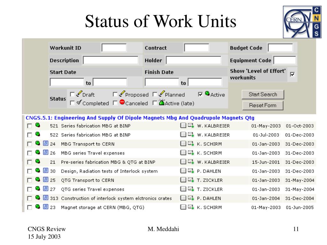
Task: Select the checkbox for workunit 313
Action: coord(30,198)
